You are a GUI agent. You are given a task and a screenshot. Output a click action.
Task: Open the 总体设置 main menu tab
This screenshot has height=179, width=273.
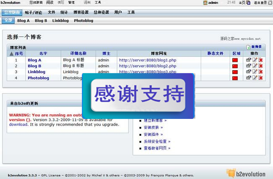coord(101,12)
